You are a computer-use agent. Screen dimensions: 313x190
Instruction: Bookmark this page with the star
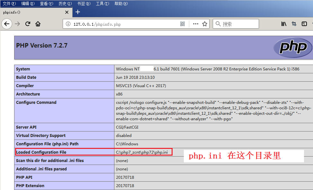coord(205,24)
